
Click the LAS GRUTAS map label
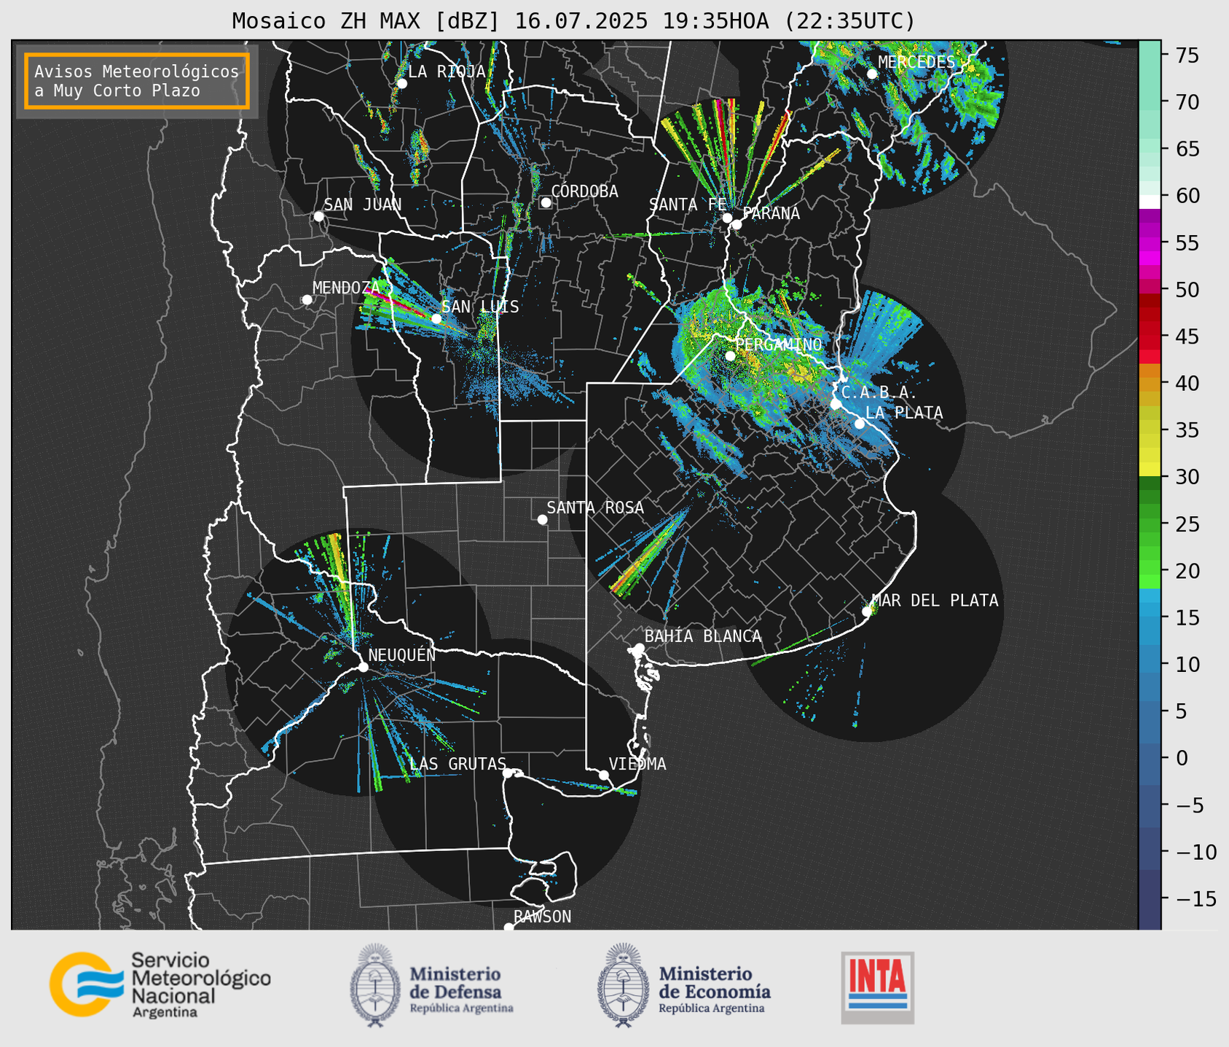point(458,764)
